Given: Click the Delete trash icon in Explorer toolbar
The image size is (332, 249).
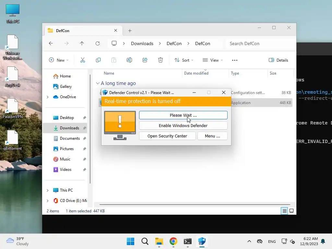Looking at the screenshot, I should [x=160, y=60].
